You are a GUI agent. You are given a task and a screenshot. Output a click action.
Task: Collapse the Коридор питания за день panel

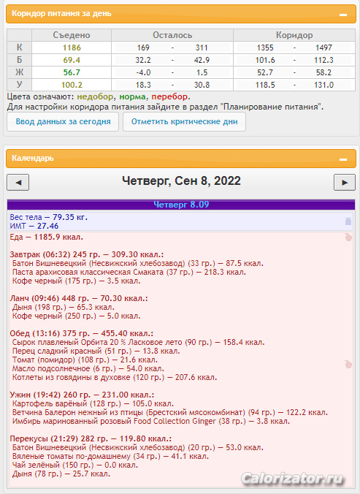point(343,15)
